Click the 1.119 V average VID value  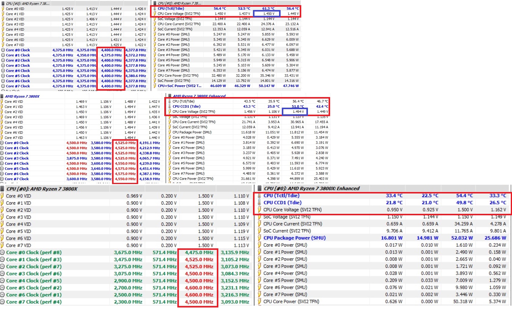(241, 231)
